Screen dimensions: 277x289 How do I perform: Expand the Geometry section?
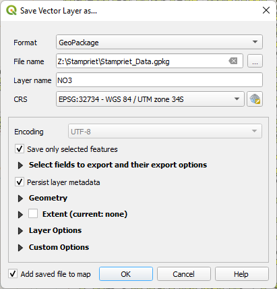pyautogui.click(x=20, y=199)
